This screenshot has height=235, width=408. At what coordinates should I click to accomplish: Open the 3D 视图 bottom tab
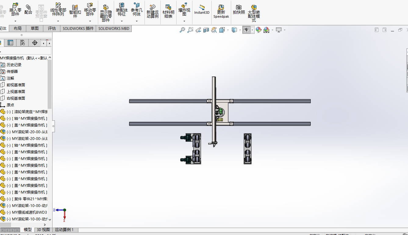tap(43, 230)
